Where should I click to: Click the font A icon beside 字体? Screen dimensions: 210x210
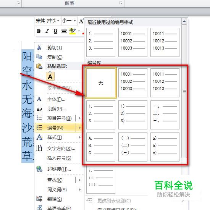[x=39, y=99]
